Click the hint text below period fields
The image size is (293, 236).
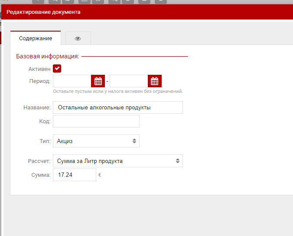pos(118,91)
